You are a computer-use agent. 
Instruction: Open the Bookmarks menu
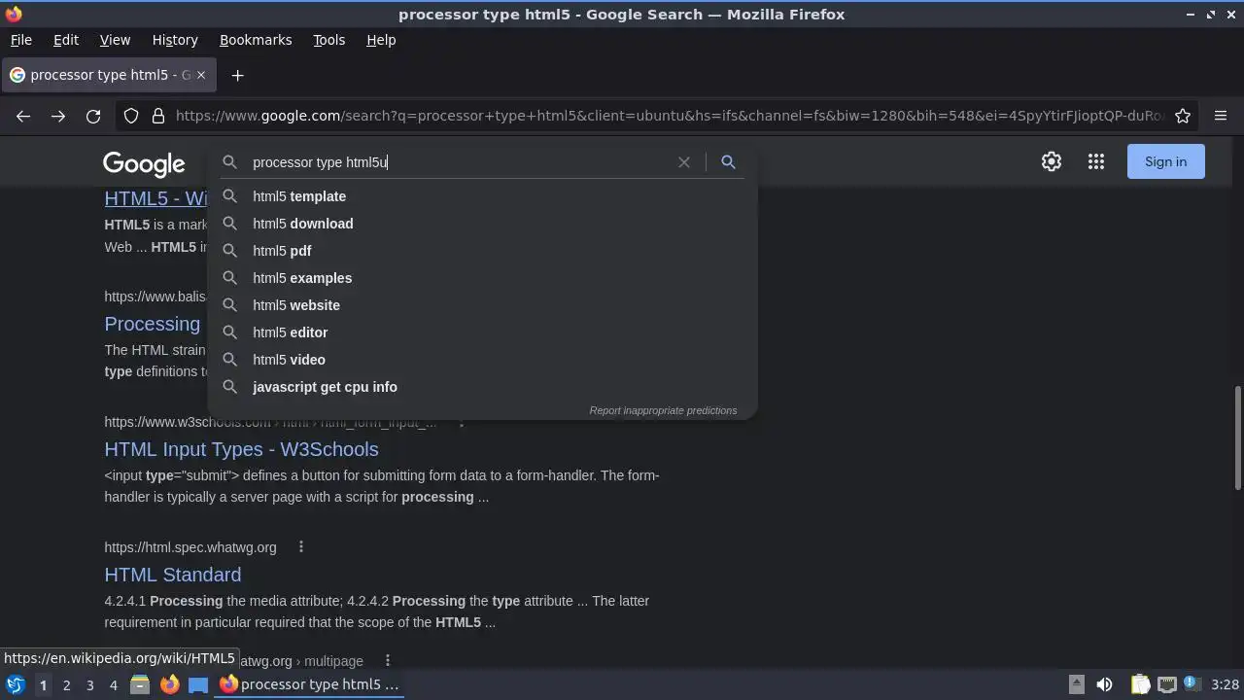pyautogui.click(x=256, y=40)
